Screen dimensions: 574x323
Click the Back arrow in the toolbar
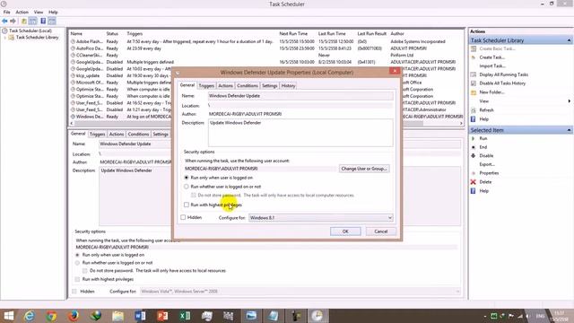tap(4, 22)
